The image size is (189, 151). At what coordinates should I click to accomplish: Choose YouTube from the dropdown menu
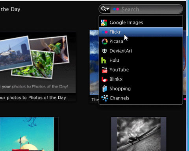point(141,70)
